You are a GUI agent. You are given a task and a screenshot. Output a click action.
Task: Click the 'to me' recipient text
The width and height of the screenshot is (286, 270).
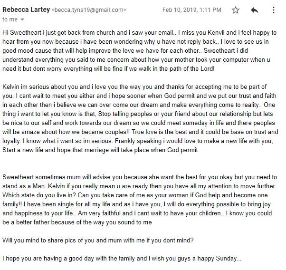(x=10, y=19)
